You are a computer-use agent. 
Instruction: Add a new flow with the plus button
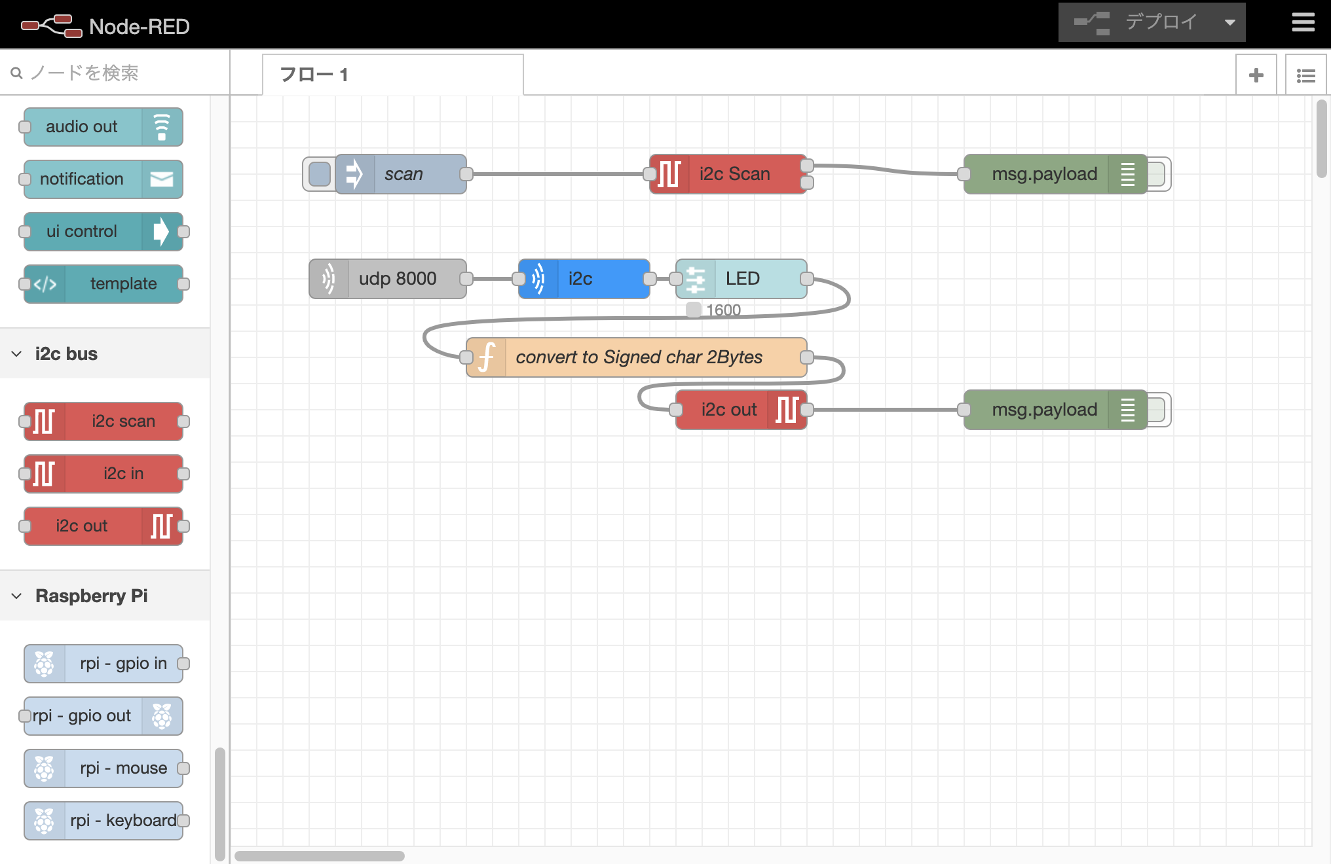(x=1256, y=75)
